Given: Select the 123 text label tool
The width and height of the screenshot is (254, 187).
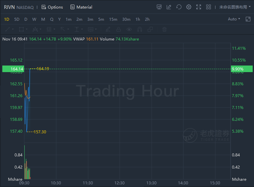Looking at the screenshot, I should coord(91,29).
